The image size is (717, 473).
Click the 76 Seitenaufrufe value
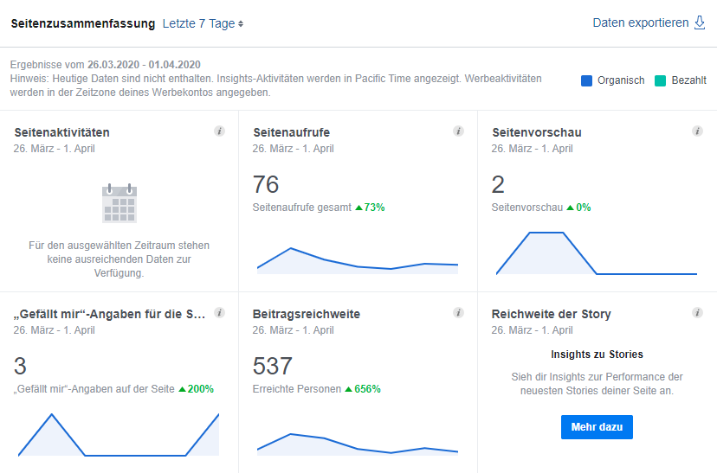(266, 184)
